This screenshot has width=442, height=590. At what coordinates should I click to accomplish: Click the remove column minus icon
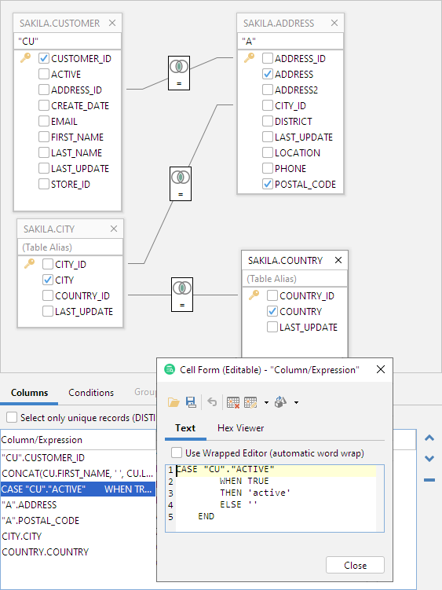[429, 480]
